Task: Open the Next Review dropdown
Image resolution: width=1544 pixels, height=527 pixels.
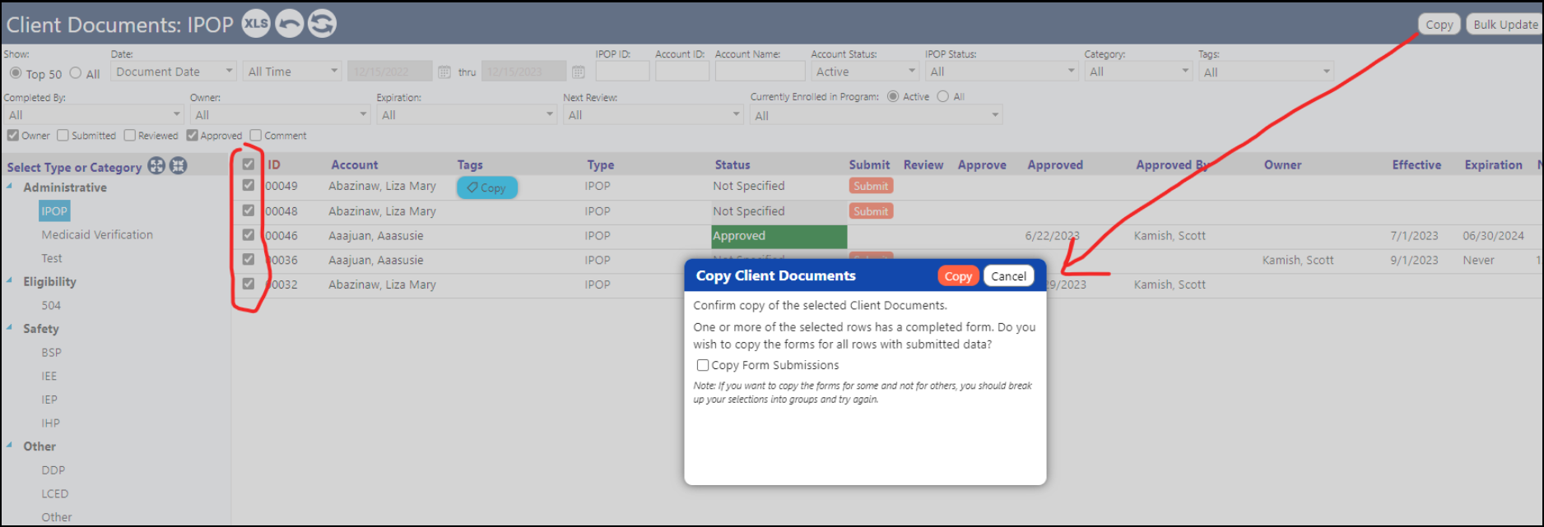Action: 653,114
